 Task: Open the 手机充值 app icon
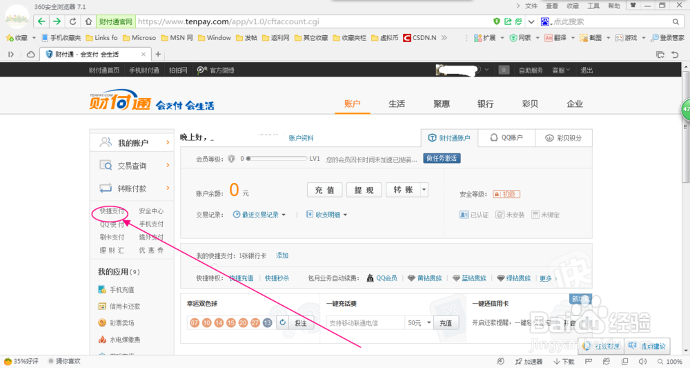point(102,289)
